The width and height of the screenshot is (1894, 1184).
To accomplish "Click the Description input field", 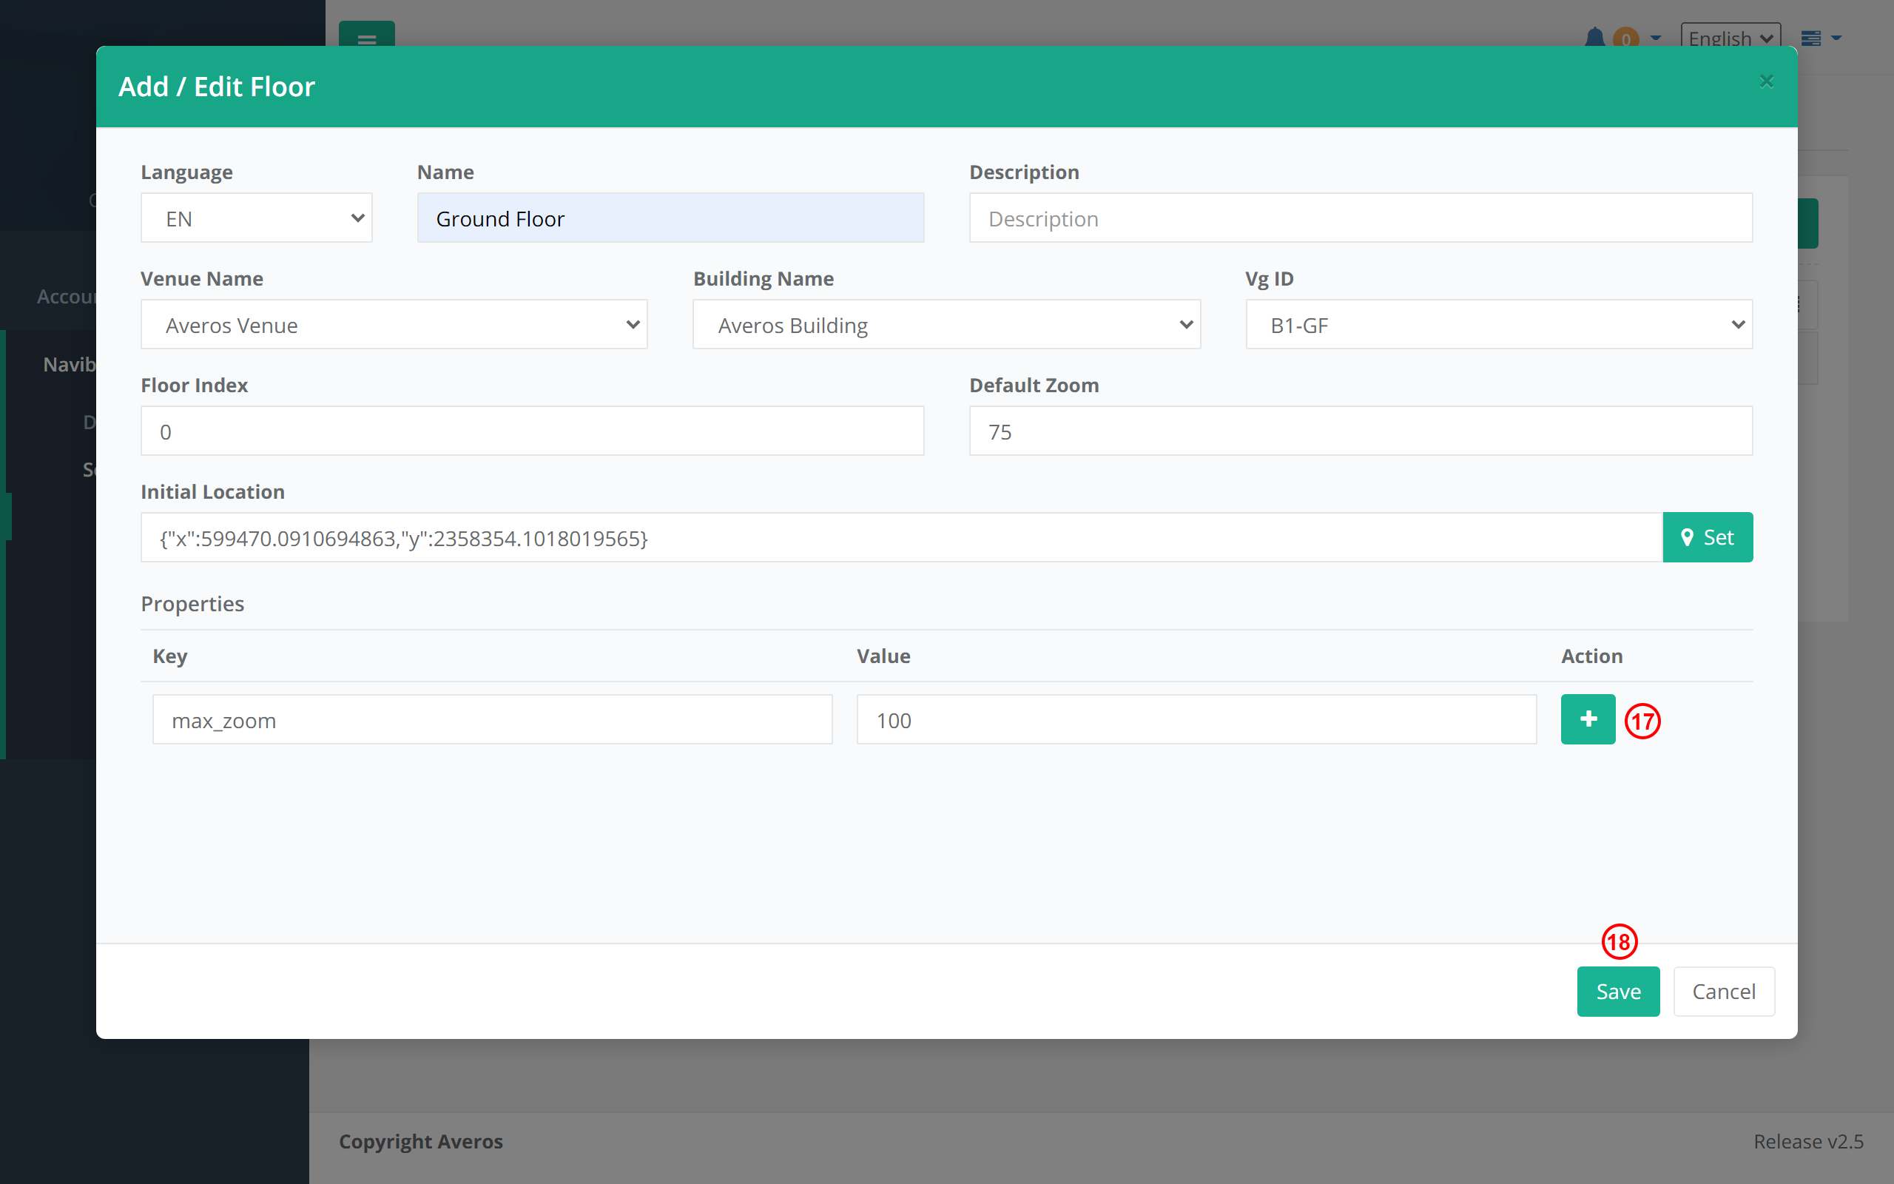I will point(1361,218).
